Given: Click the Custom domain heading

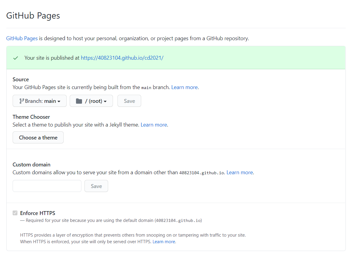Looking at the screenshot, I should [31, 165].
